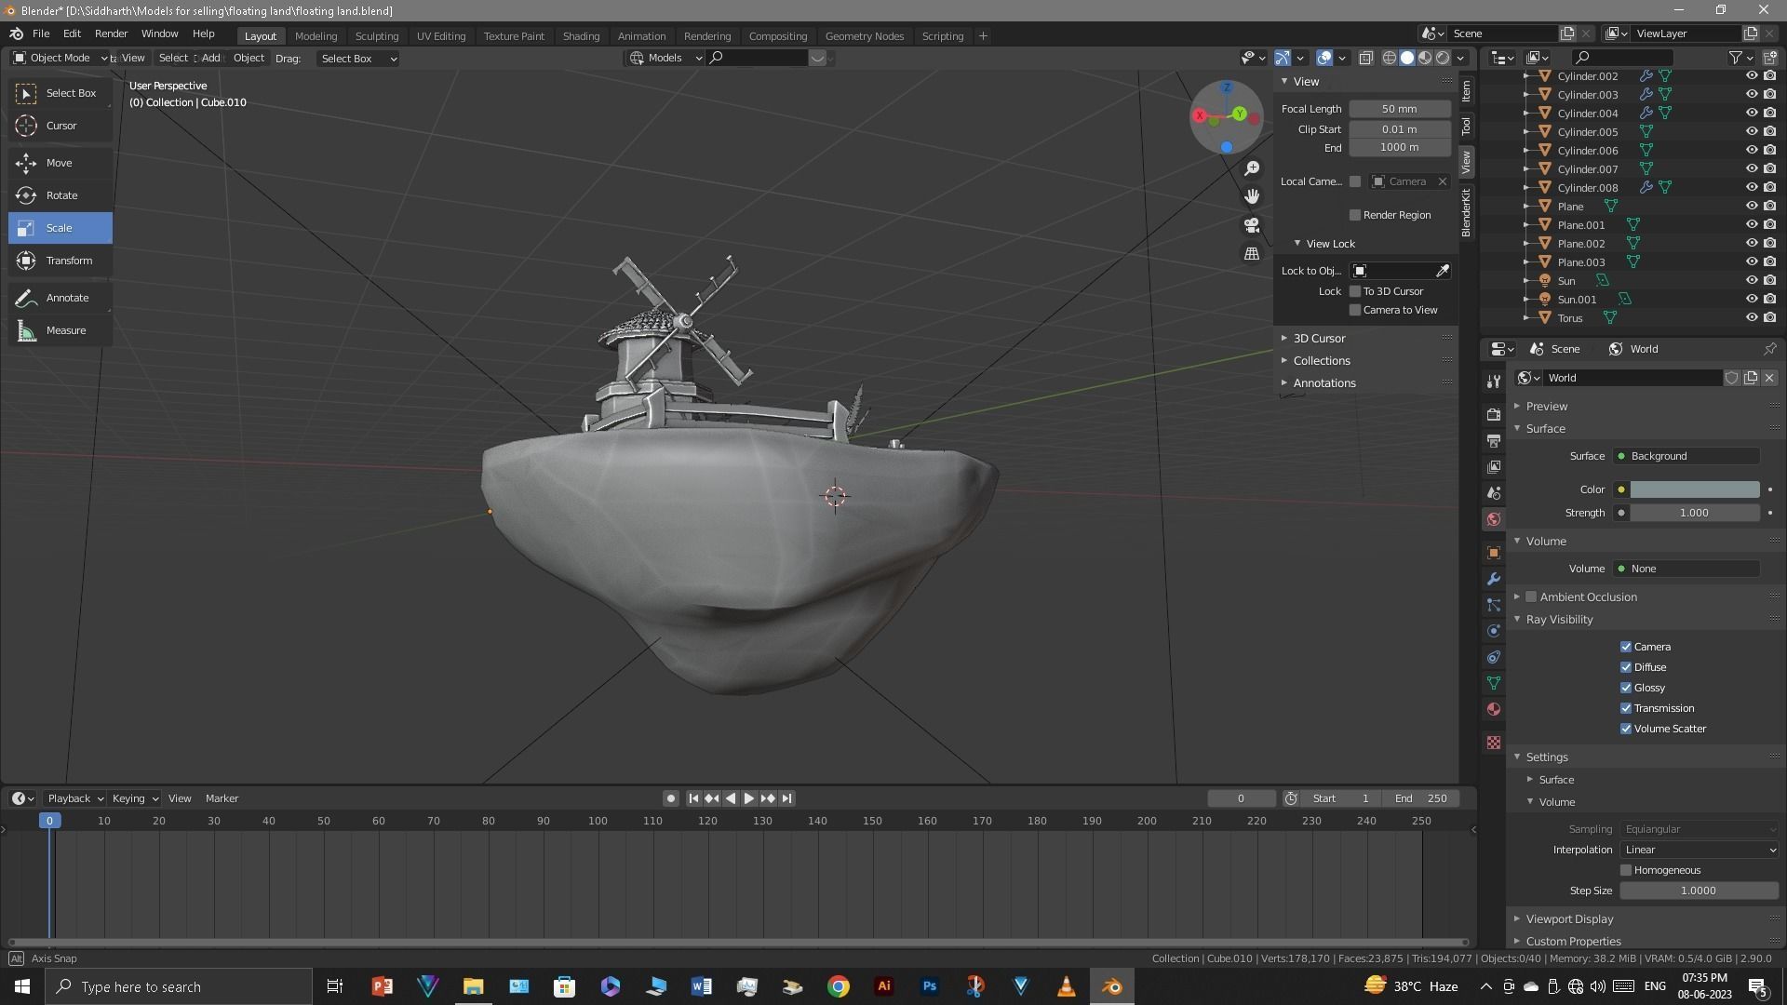Screen dimensions: 1787x1005
Task: Jump to the timeline end frame button
Action: click(x=786, y=798)
